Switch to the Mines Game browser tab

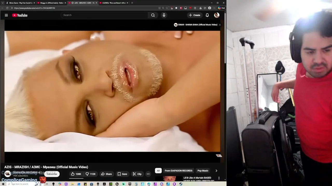point(21,3)
